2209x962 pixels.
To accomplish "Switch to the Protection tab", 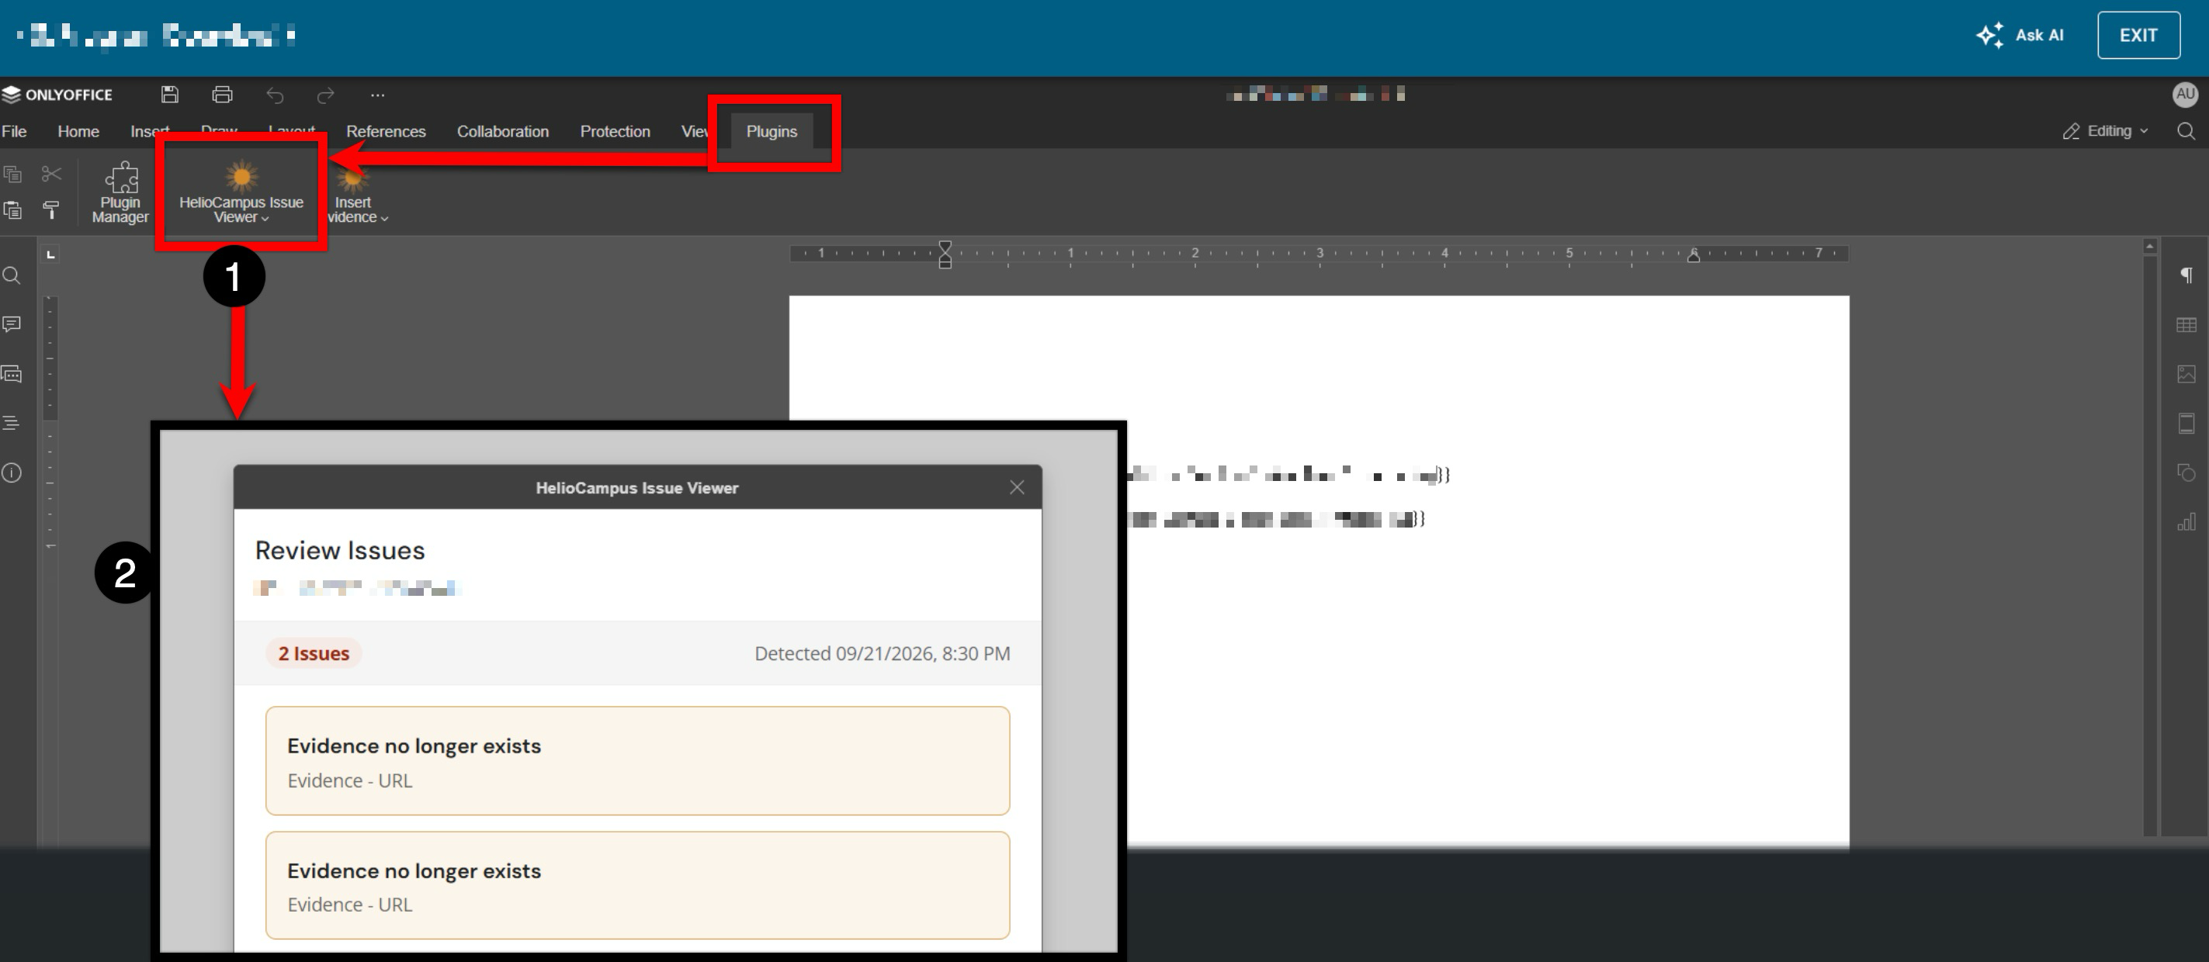I will [x=615, y=131].
